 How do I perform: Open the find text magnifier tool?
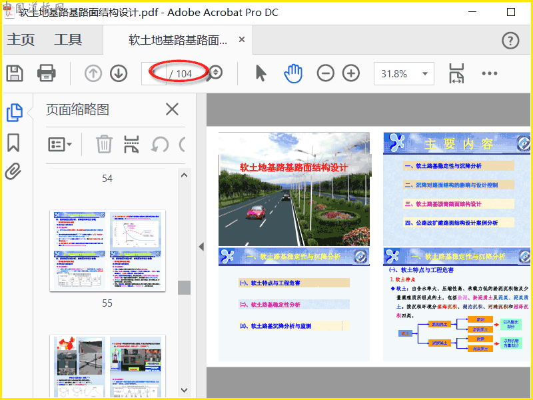click(x=215, y=73)
